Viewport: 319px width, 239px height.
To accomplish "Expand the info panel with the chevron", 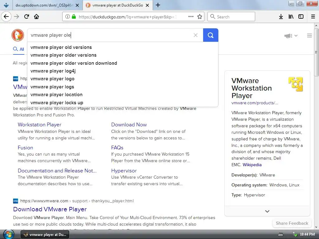I will 267,211.
